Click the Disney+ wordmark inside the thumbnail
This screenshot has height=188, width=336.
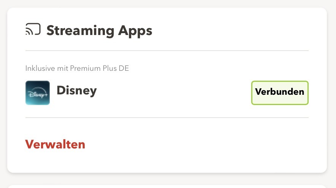(x=37, y=94)
